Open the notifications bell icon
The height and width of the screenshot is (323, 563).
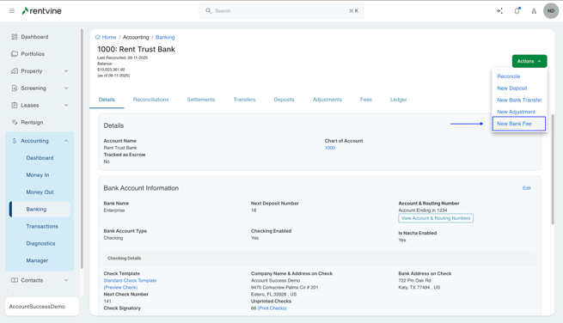click(x=517, y=11)
